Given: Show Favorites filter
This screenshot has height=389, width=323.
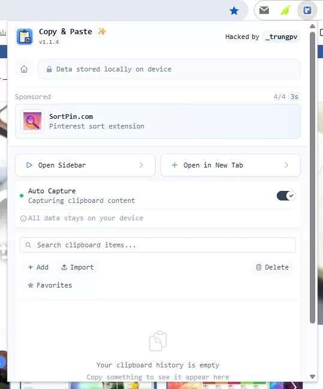Looking at the screenshot, I should (50, 285).
